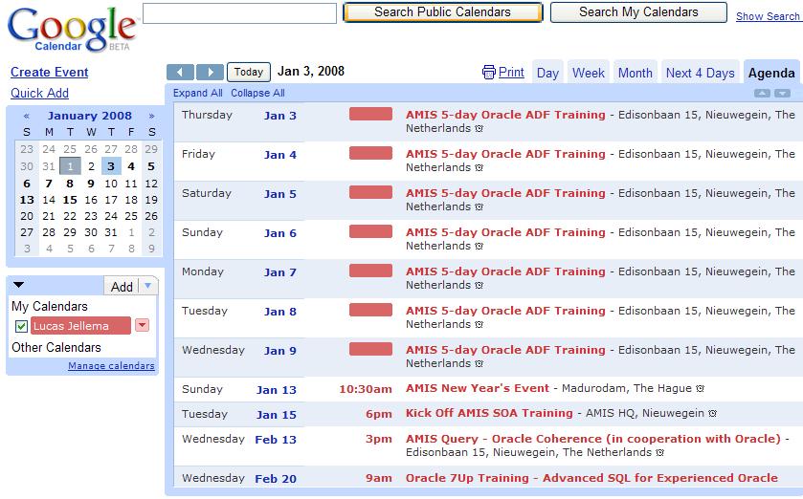Click the red color block for Jan 3 event

point(370,115)
